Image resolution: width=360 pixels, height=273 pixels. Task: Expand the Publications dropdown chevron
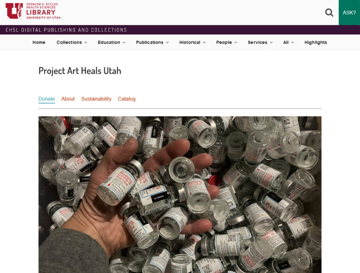tap(167, 43)
